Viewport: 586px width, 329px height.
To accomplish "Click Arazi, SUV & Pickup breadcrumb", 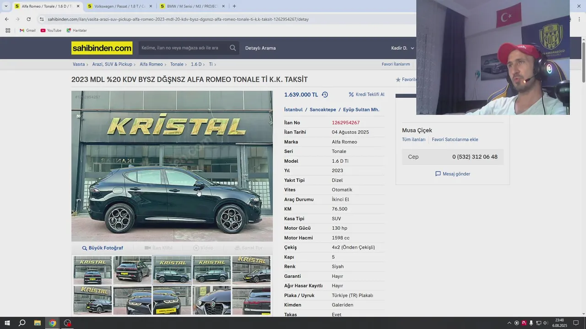I will 112,64.
